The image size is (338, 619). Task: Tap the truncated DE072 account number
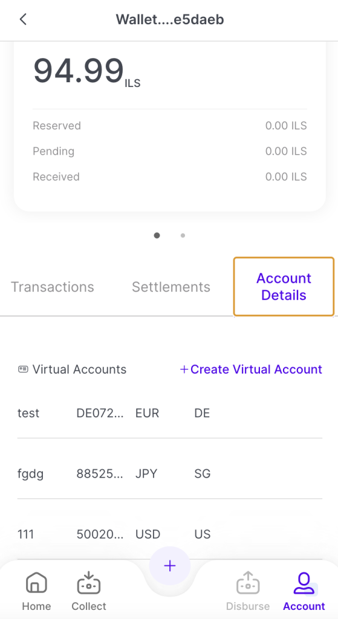(x=100, y=413)
